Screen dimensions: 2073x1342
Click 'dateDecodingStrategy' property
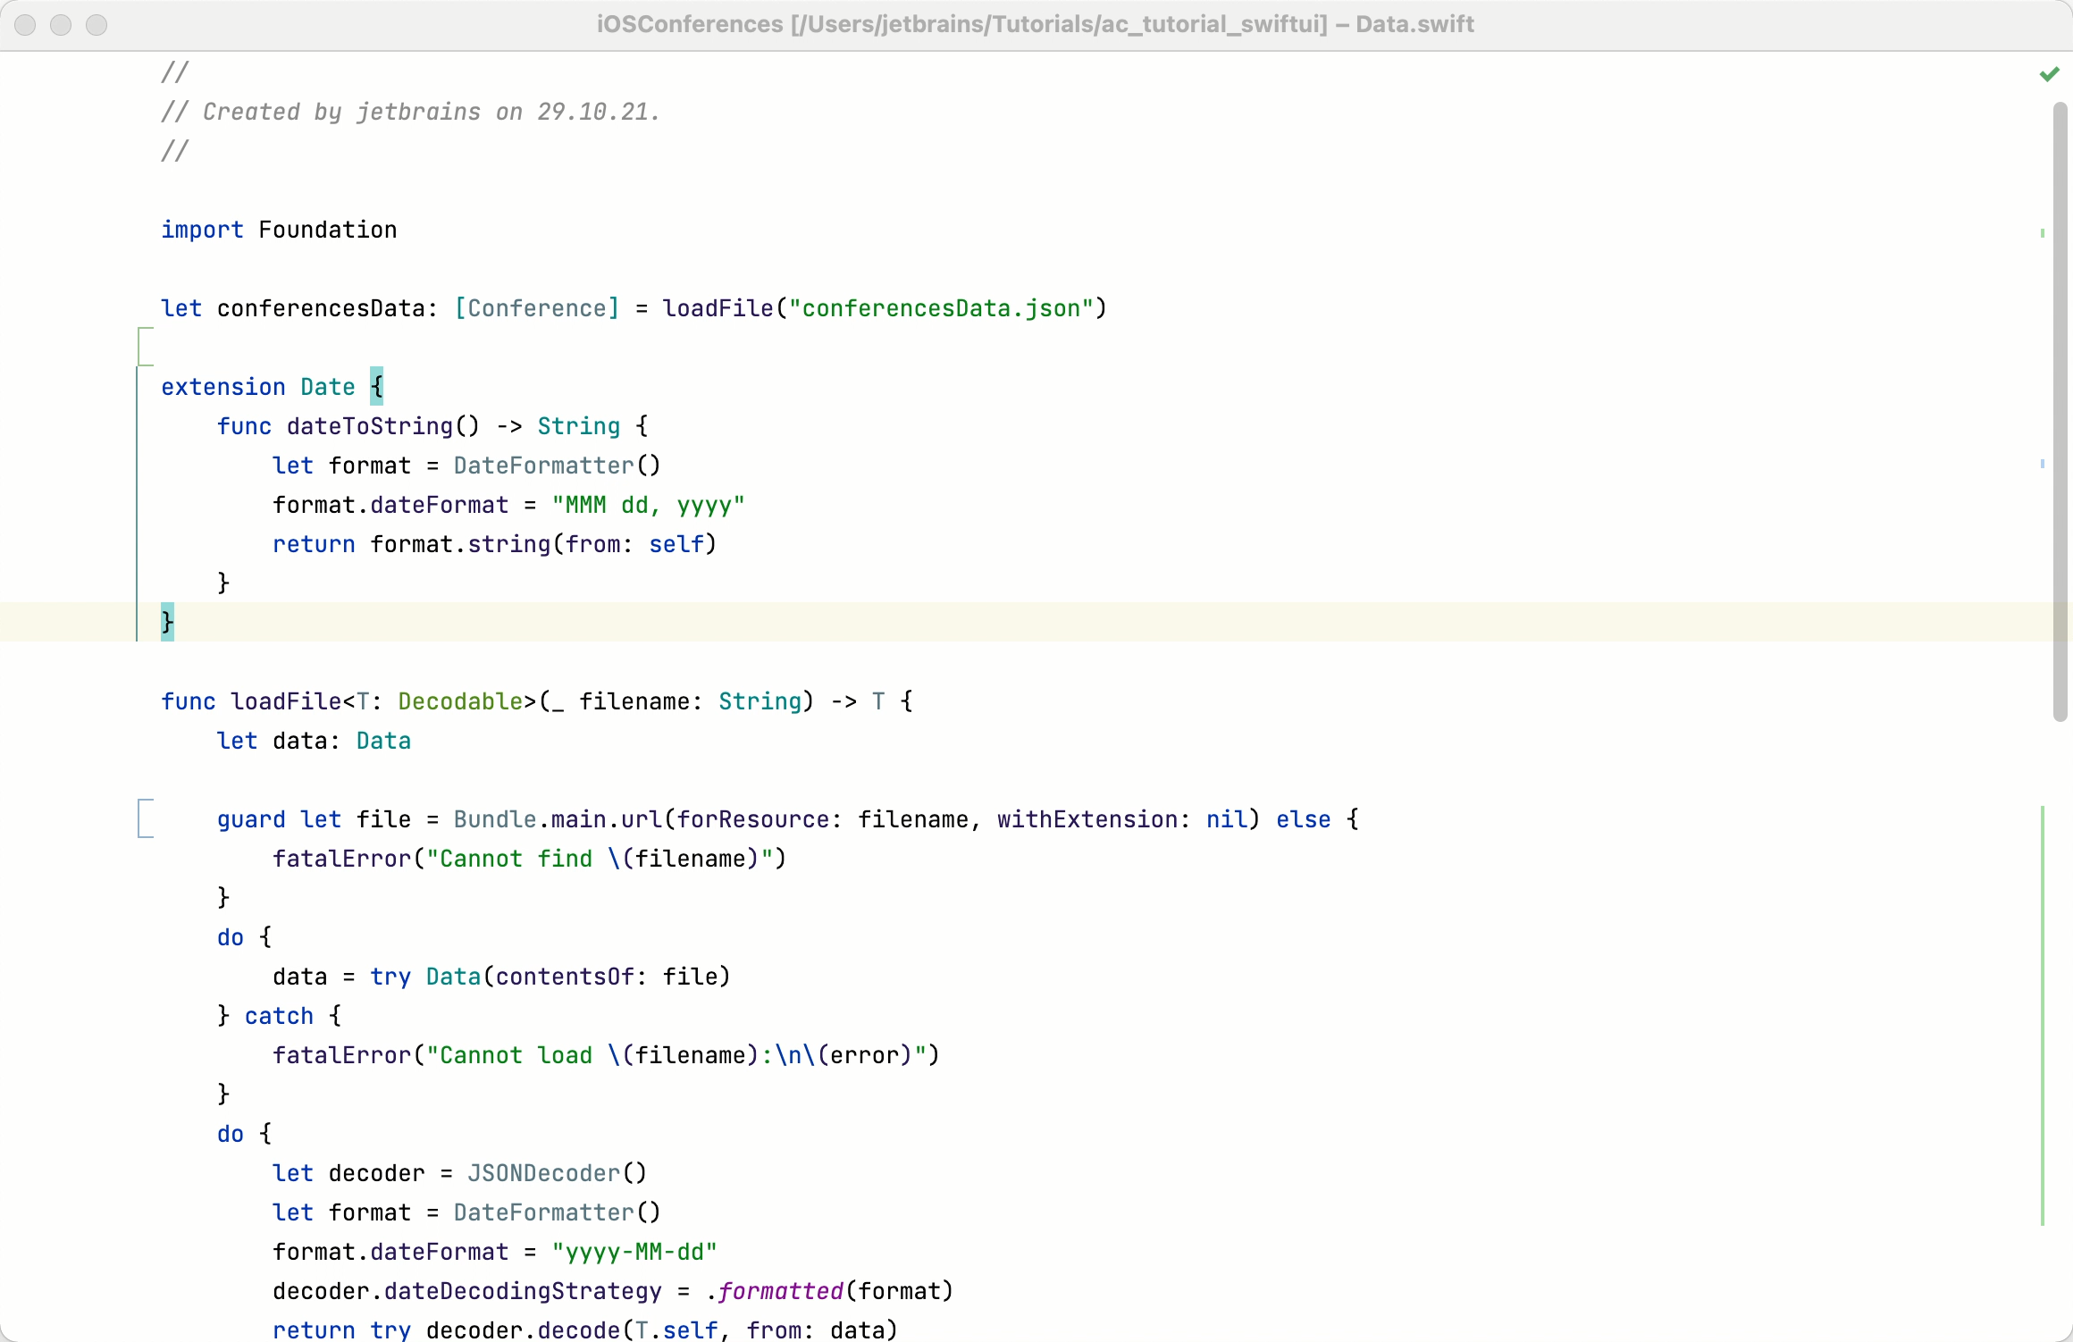click(523, 1291)
